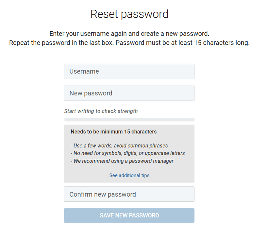Click the Save New Password button label
Image resolution: width=265 pixels, height=236 pixels.
129,215
